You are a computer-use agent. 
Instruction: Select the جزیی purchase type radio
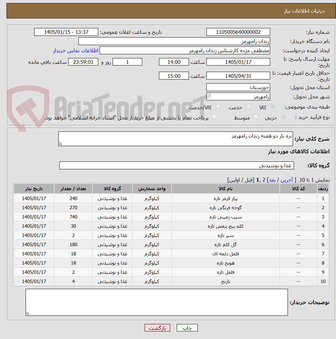point(283,117)
